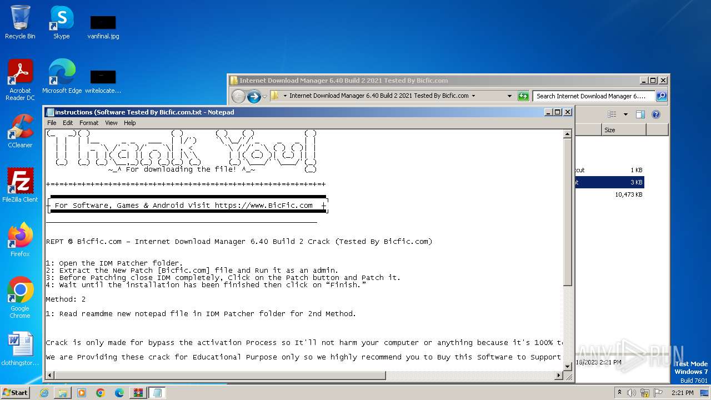Click the Forward arrow in Explorer window
The image size is (711, 400).
click(254, 96)
